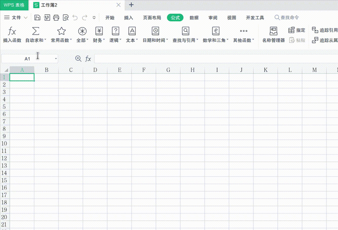338x230 pixels.
Task: Expand the 文本 dropdown arrow
Action: pos(137,40)
